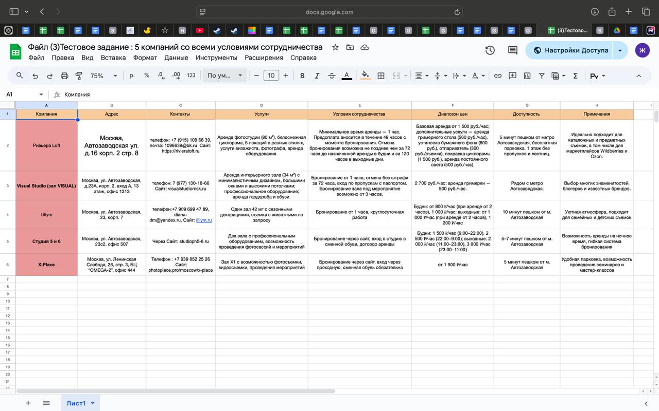The width and height of the screenshot is (659, 411).
Task: Select the Лист1 sheet tab
Action: point(76,403)
